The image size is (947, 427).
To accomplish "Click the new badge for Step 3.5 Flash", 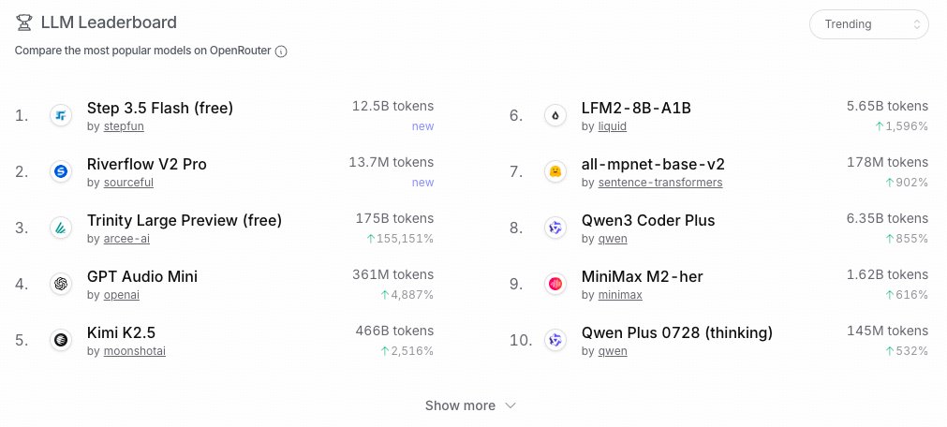I will (x=422, y=126).
